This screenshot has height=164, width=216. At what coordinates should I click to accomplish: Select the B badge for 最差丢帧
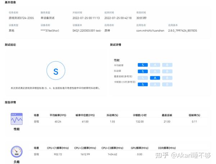click(167, 78)
